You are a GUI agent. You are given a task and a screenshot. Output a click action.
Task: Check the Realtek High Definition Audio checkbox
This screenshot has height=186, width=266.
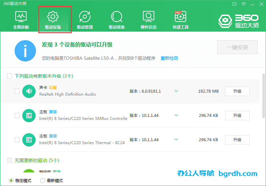pyautogui.click(x=17, y=91)
